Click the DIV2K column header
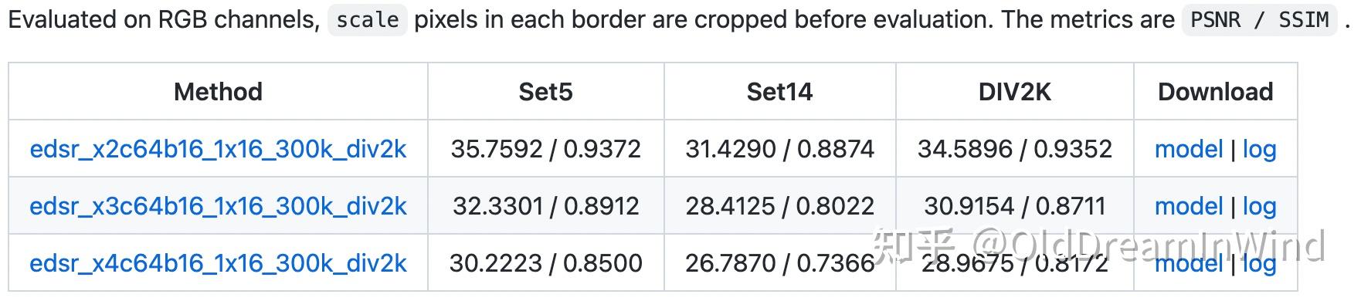Viewport: 1361px width, 301px height. coord(1014,92)
